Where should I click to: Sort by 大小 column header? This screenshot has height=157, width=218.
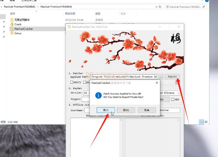click(x=123, y=14)
